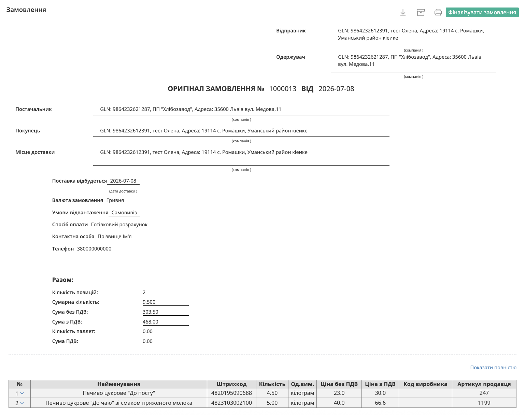Select barcode 4820195090688 cell
The width and height of the screenshot is (525, 415).
[231, 393]
